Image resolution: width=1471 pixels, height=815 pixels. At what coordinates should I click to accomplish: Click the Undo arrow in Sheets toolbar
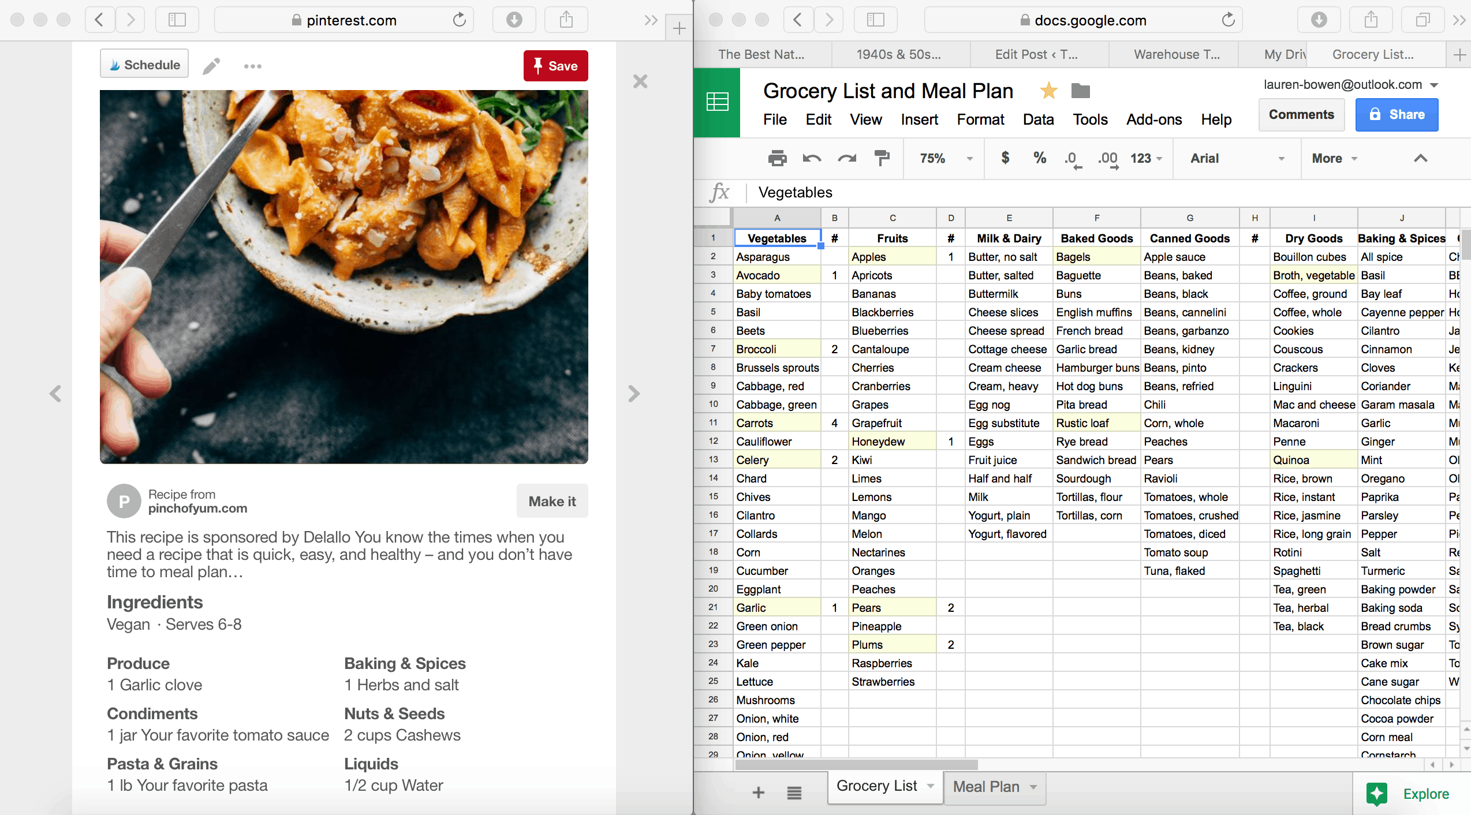click(x=812, y=158)
